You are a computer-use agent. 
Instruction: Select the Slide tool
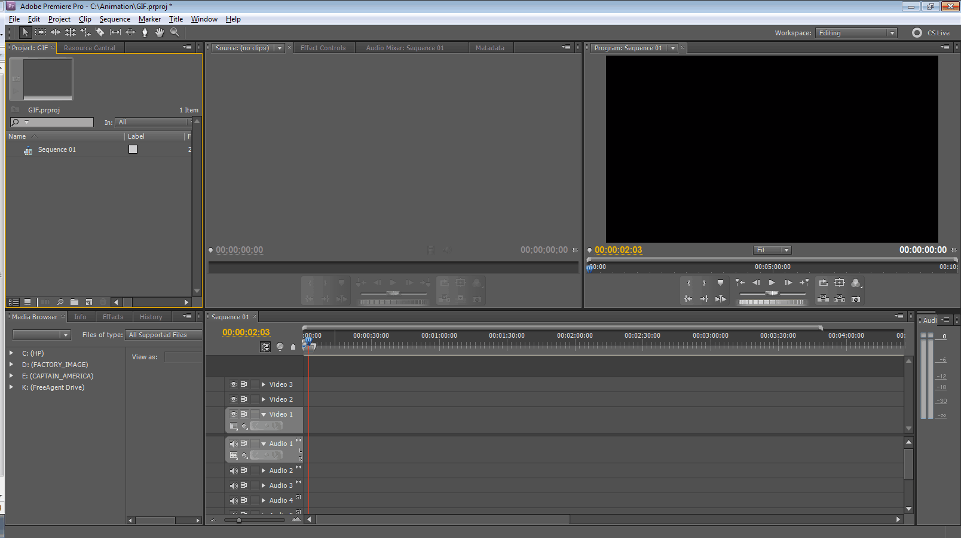130,32
